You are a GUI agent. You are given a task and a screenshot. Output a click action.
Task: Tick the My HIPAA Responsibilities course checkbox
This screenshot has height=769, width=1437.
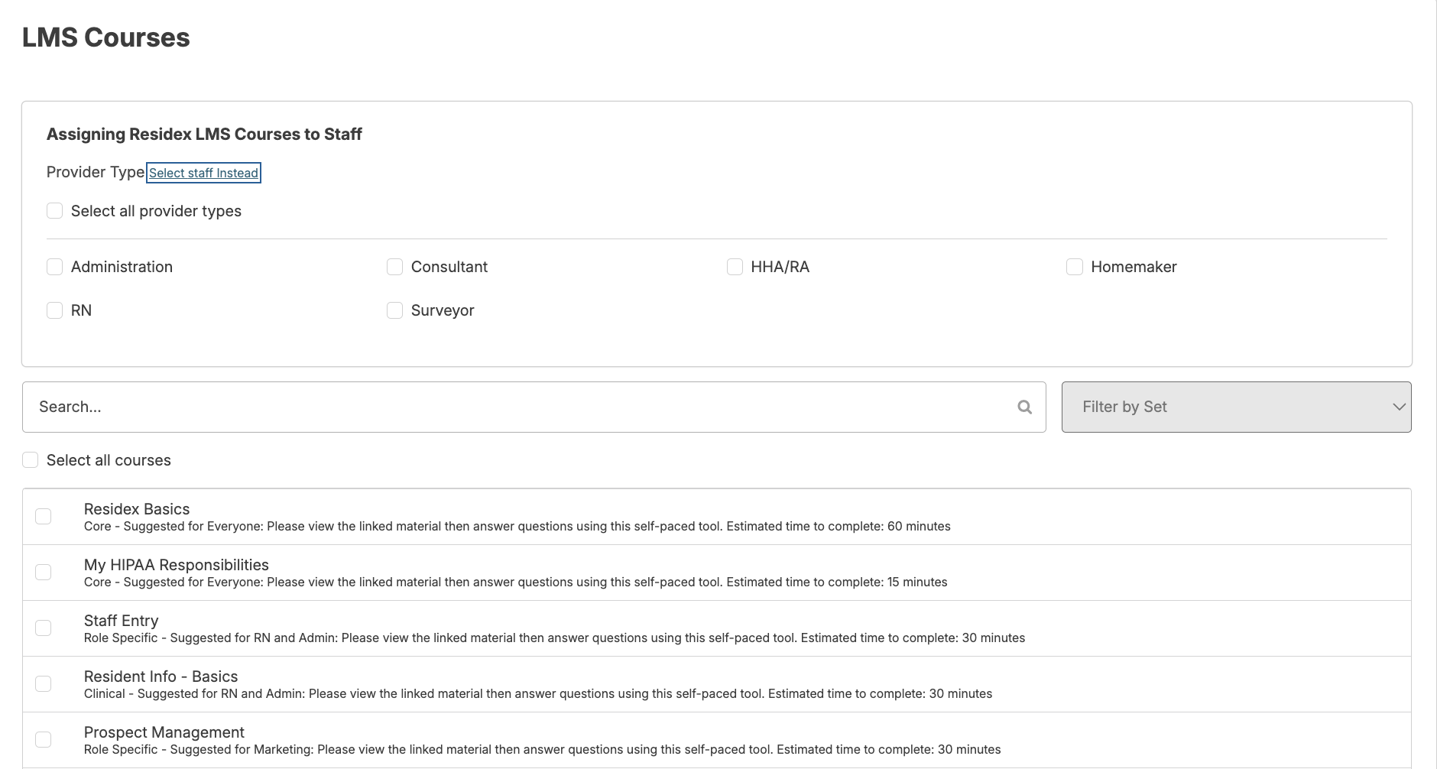tap(44, 572)
